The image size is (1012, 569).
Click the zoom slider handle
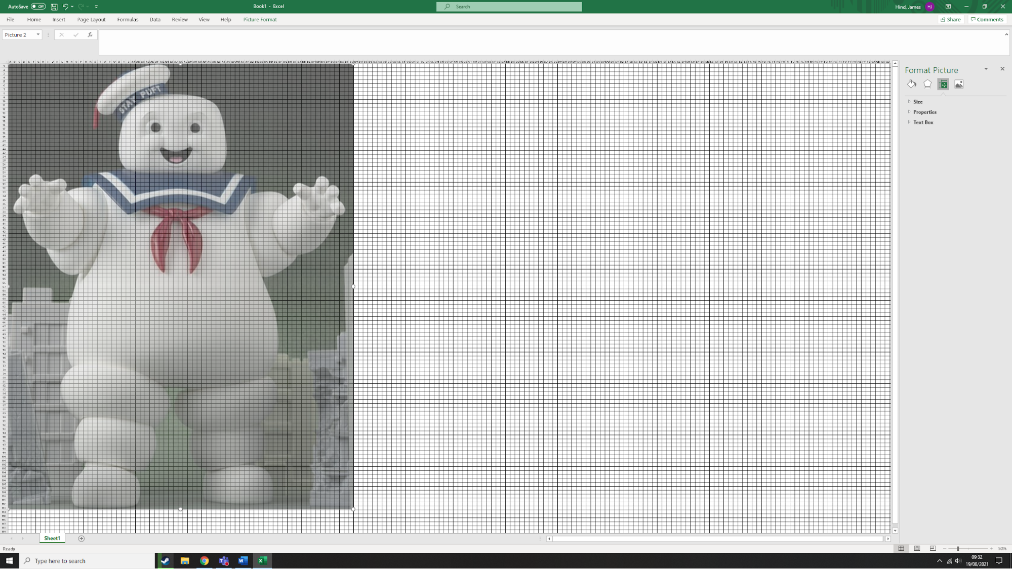click(958, 549)
